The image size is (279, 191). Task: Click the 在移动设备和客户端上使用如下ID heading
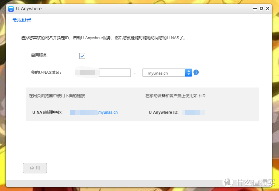tap(175, 96)
